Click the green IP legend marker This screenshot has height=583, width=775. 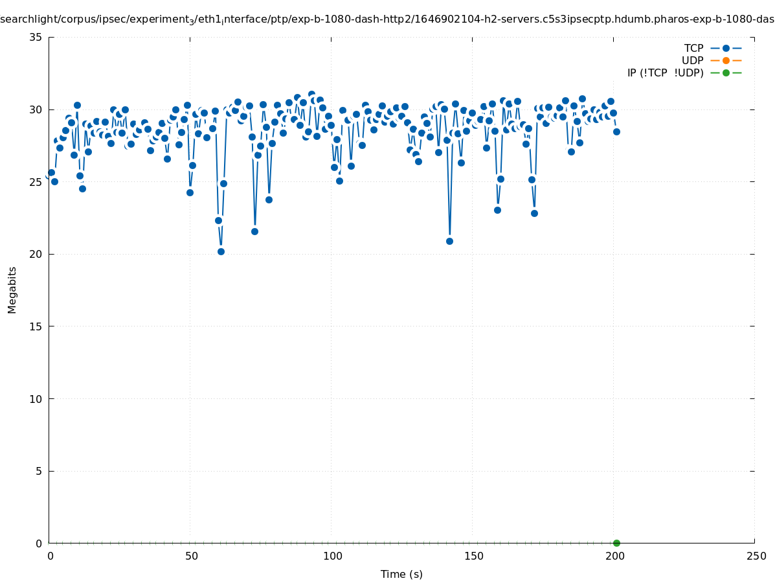726,73
